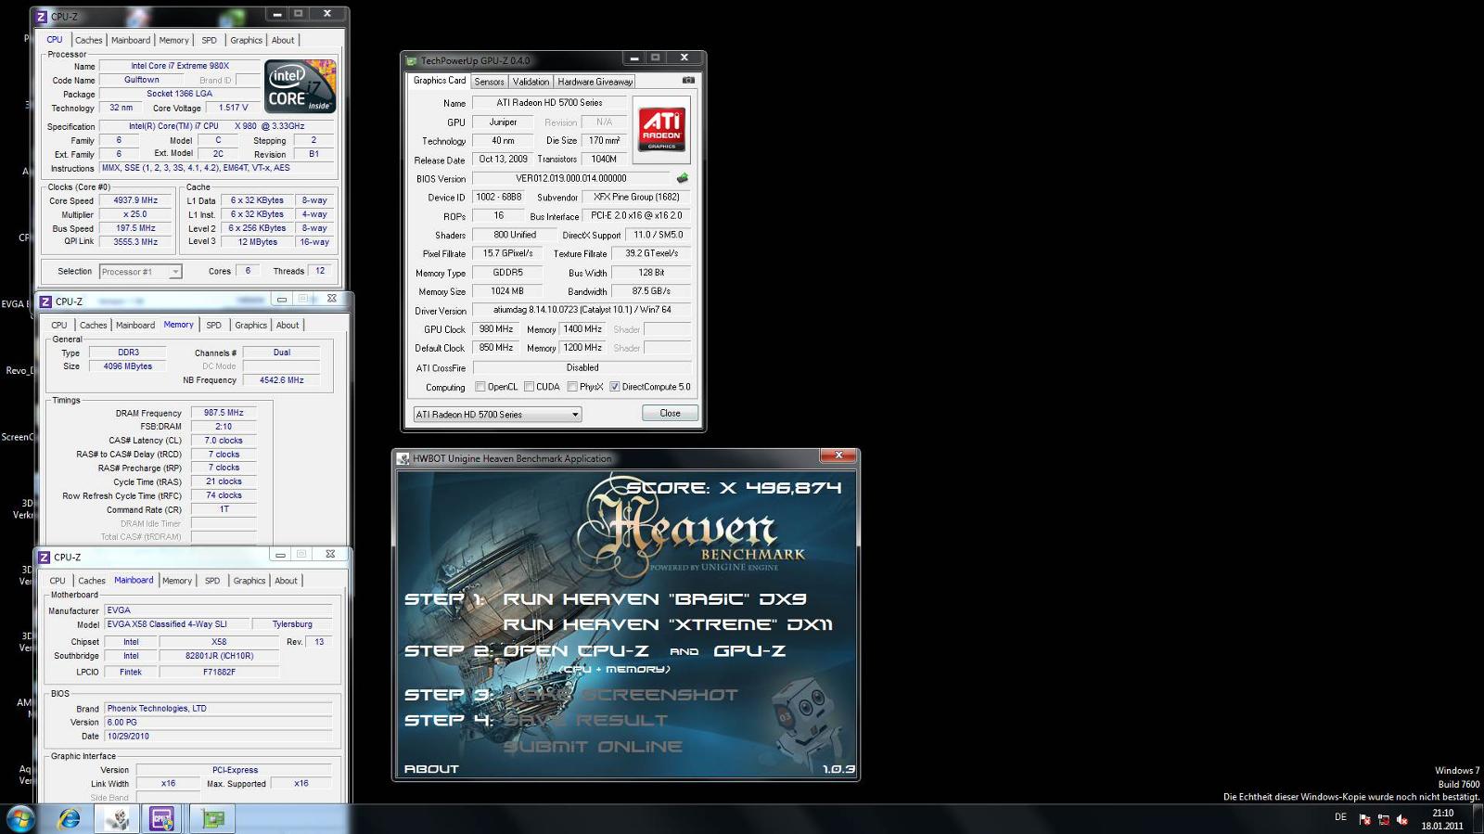Click the GPU-Z title bar icon

tap(412, 60)
